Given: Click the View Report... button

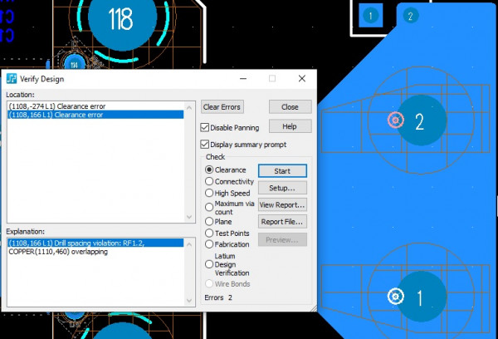Looking at the screenshot, I should tap(282, 204).
